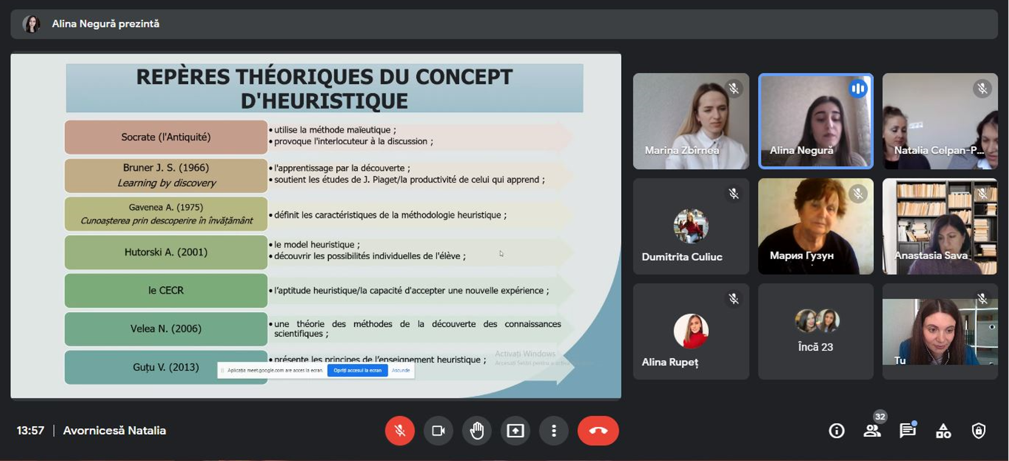
Task: Open host controls shield-lock icon
Action: coord(979,431)
